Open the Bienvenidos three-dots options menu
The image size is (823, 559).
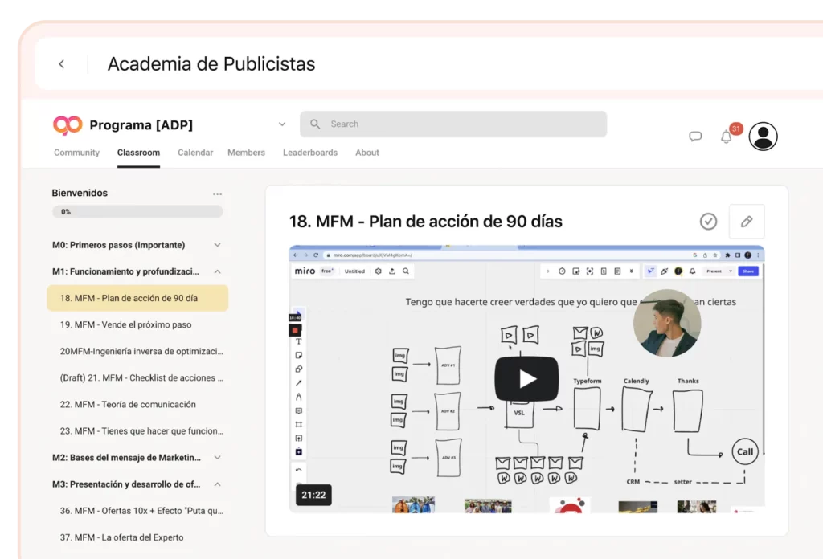[217, 194]
